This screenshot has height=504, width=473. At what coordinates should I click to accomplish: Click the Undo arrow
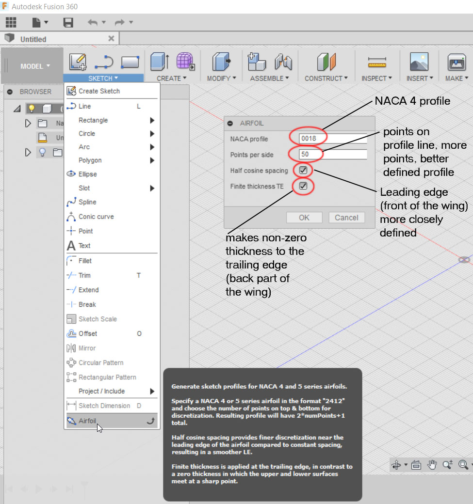93,22
